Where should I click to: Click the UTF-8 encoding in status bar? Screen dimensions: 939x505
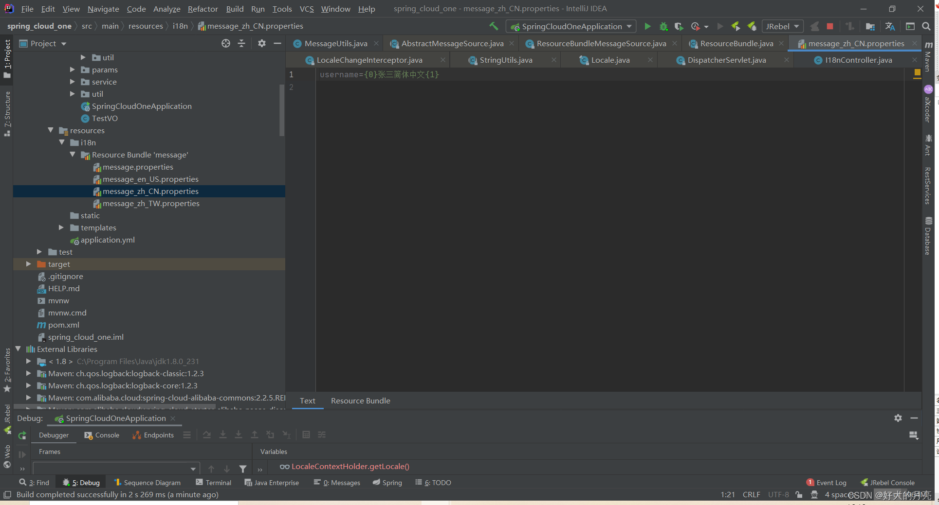point(778,495)
